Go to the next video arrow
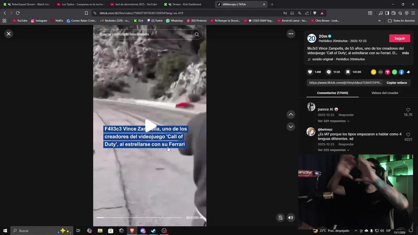 [x=291, y=127]
